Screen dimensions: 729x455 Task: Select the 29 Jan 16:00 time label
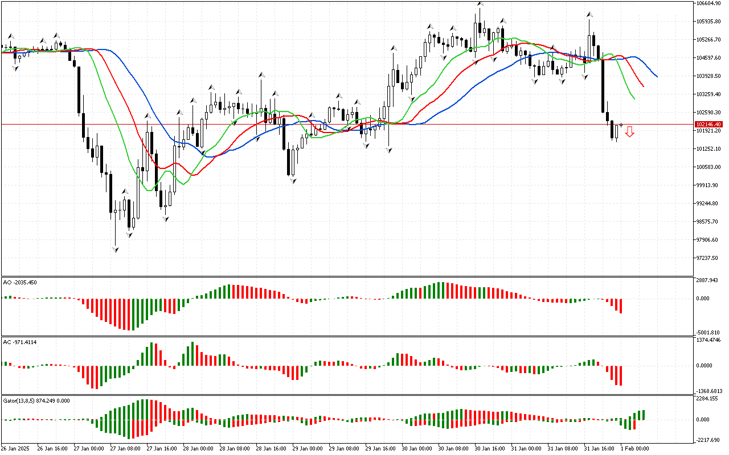(x=379, y=449)
